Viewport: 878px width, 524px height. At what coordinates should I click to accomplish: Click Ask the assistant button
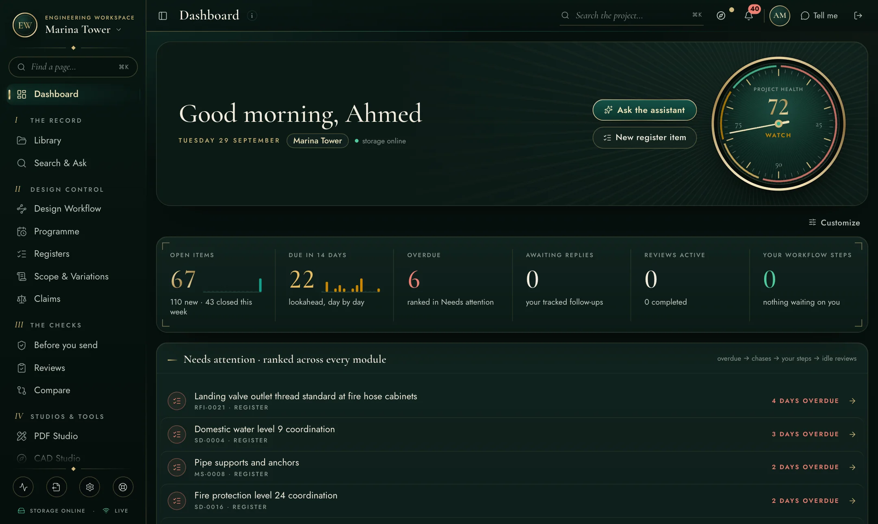coord(644,110)
